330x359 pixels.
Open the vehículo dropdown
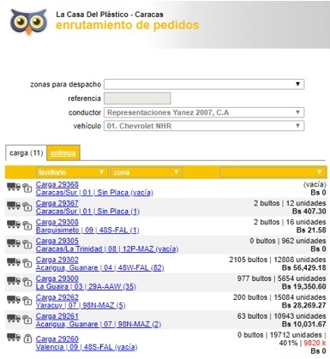coord(204,126)
